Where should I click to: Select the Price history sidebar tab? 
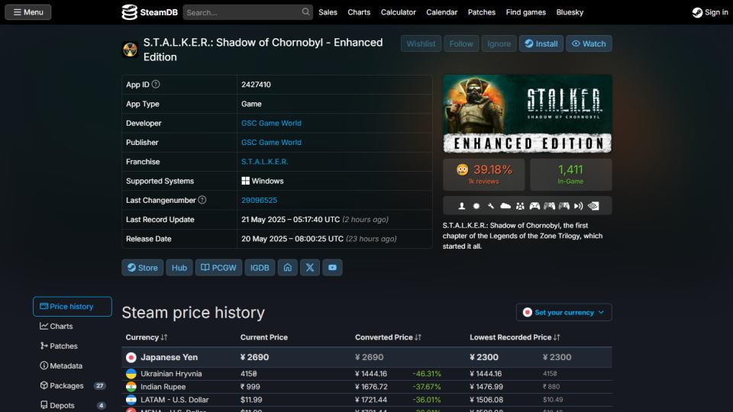(73, 307)
